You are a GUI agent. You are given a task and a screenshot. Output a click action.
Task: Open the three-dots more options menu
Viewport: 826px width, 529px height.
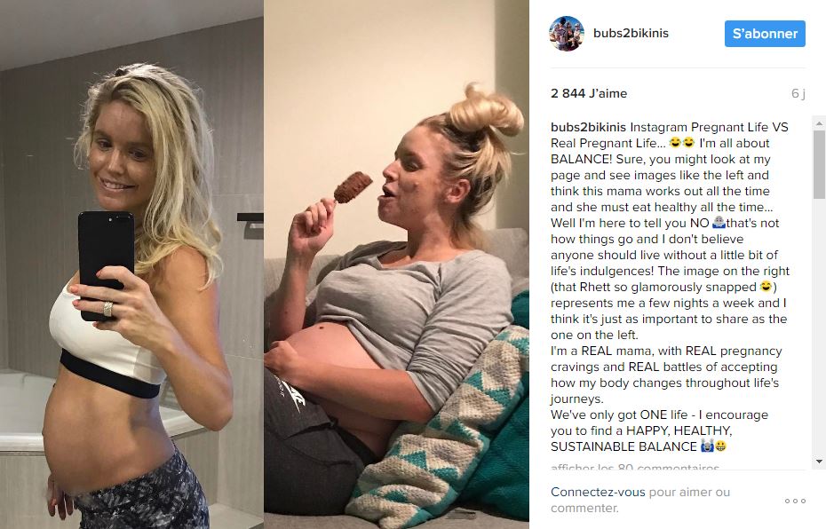(795, 501)
